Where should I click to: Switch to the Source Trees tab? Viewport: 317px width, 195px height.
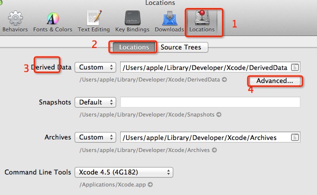click(x=181, y=47)
